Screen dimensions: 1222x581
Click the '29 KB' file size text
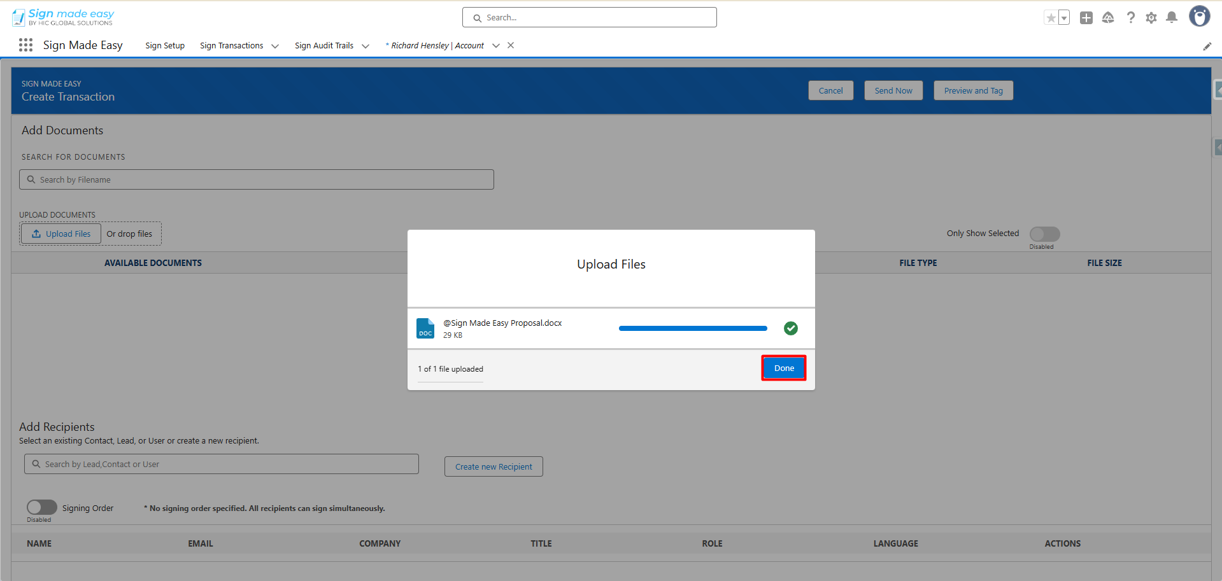click(453, 335)
